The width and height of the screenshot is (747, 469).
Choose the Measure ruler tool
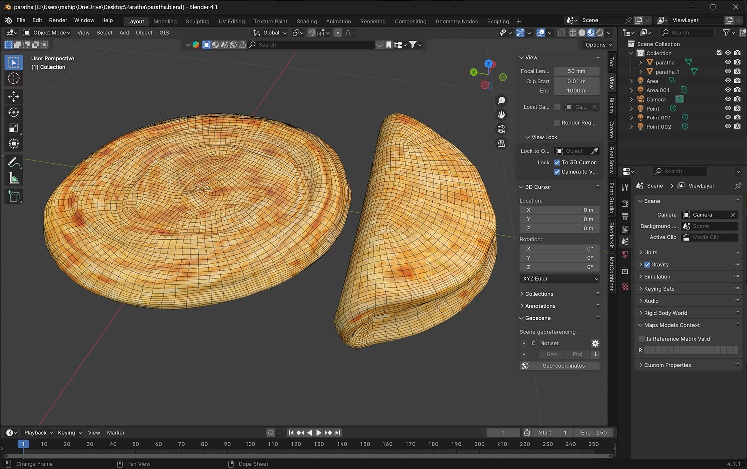point(14,179)
